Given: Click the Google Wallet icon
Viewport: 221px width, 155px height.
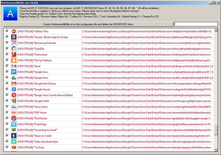Looking at the screenshot, I should pyautogui.click(x=14, y=101).
